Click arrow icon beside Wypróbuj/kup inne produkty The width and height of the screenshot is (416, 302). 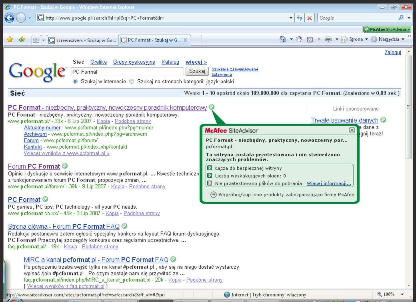[213, 194]
